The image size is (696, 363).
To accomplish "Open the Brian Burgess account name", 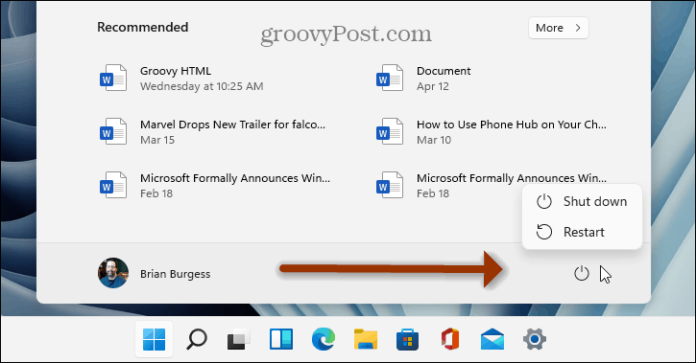I will coord(176,274).
